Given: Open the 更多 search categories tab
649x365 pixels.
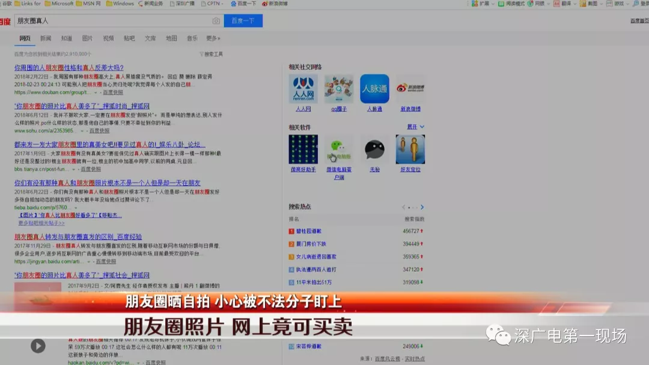Looking at the screenshot, I should [x=213, y=38].
